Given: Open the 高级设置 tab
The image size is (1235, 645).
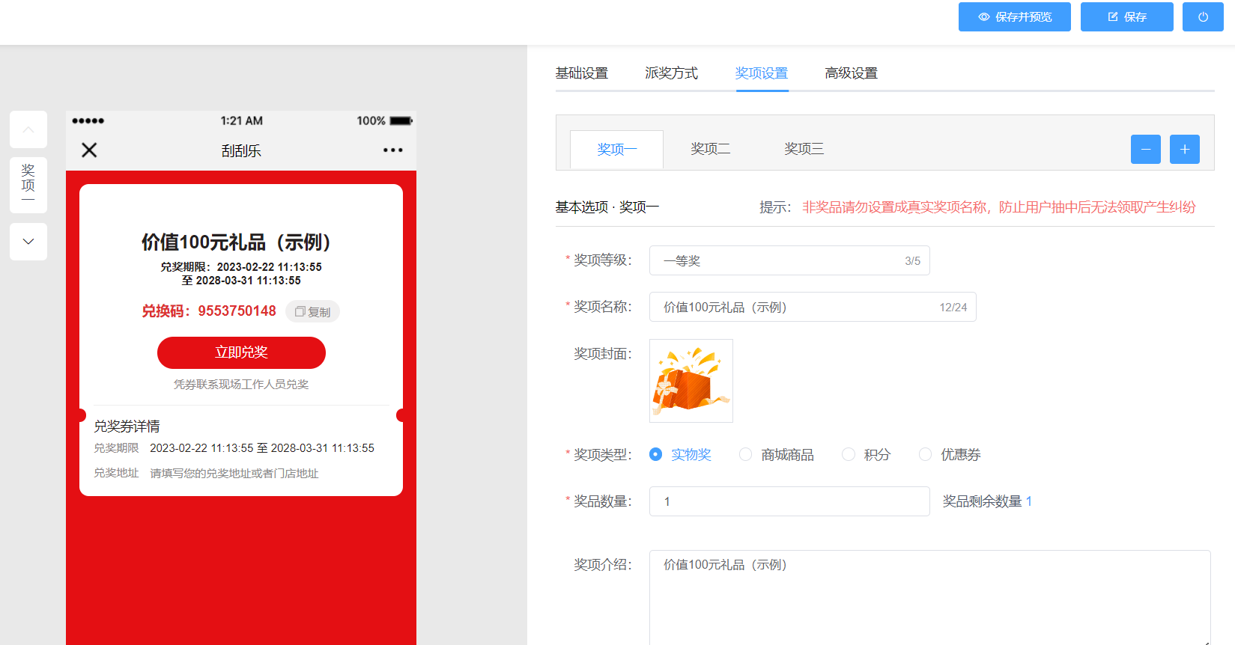Looking at the screenshot, I should click(852, 73).
